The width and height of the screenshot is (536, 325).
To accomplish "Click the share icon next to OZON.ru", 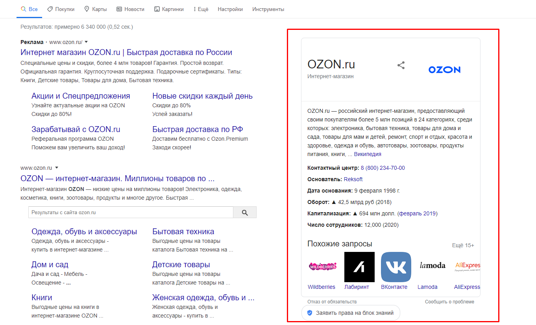I will click(x=401, y=65).
